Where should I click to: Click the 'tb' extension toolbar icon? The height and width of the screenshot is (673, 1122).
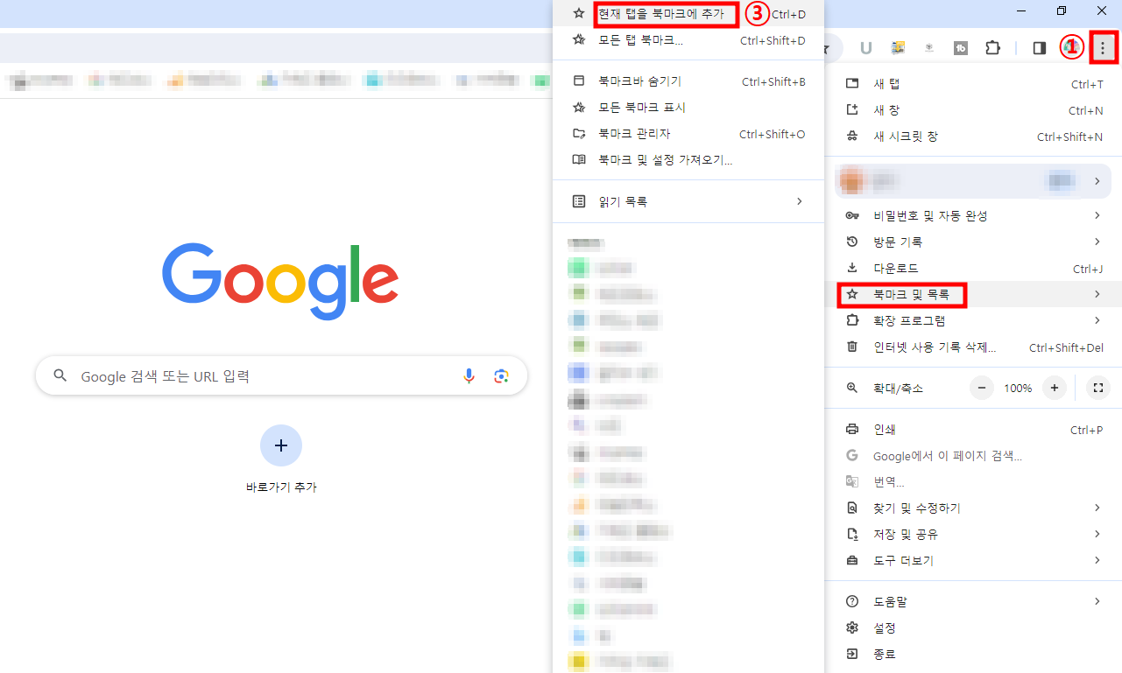960,47
